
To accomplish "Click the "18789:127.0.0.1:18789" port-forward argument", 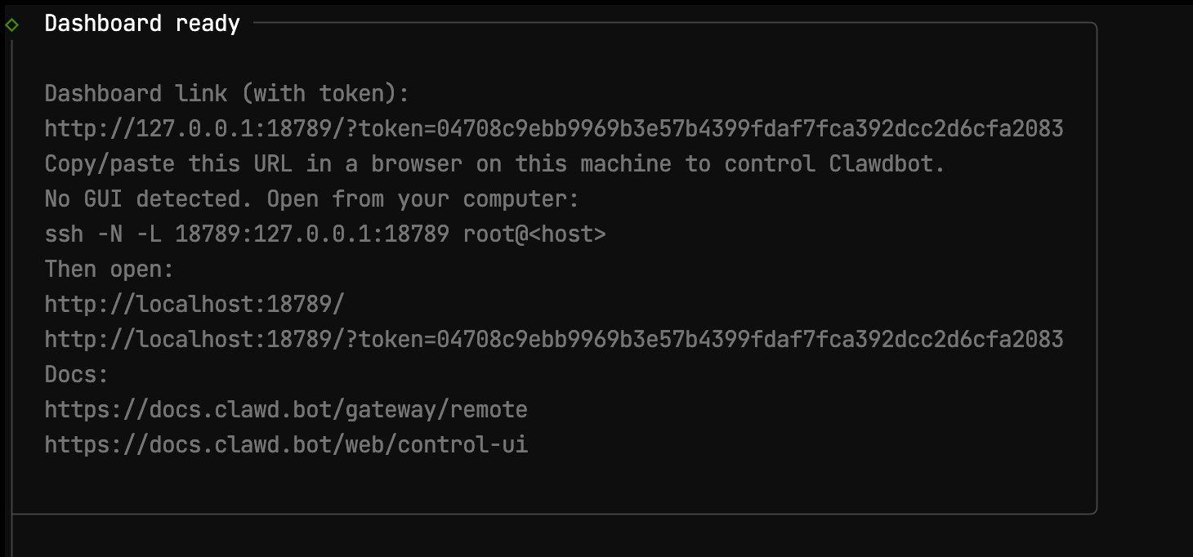I will click(x=312, y=234).
